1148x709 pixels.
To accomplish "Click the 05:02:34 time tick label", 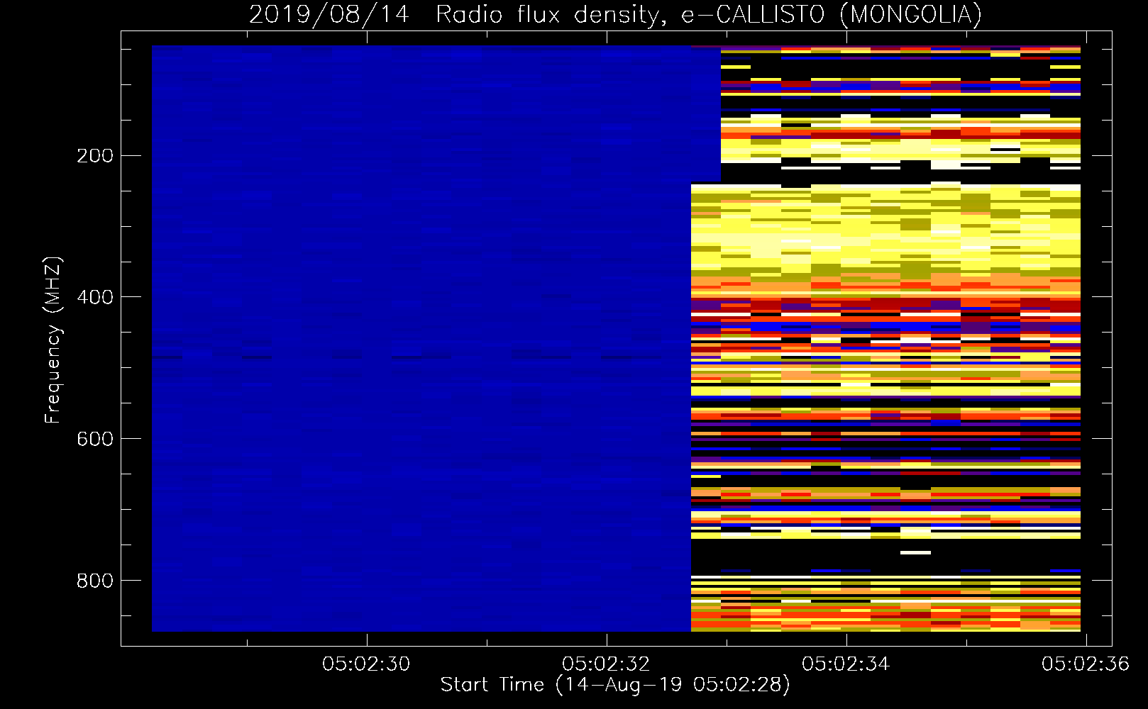I will pos(846,664).
